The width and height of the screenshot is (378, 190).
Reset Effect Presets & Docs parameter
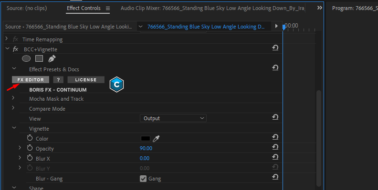275,67
